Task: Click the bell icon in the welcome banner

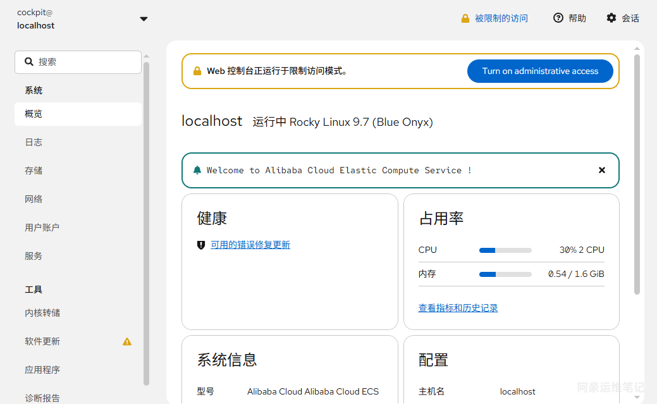Action: [x=197, y=170]
